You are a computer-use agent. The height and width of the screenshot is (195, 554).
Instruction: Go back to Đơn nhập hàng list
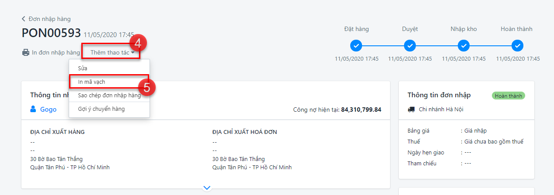[49, 19]
